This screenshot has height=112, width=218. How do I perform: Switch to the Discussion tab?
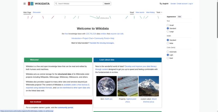pyautogui.click(x=37, y=12)
